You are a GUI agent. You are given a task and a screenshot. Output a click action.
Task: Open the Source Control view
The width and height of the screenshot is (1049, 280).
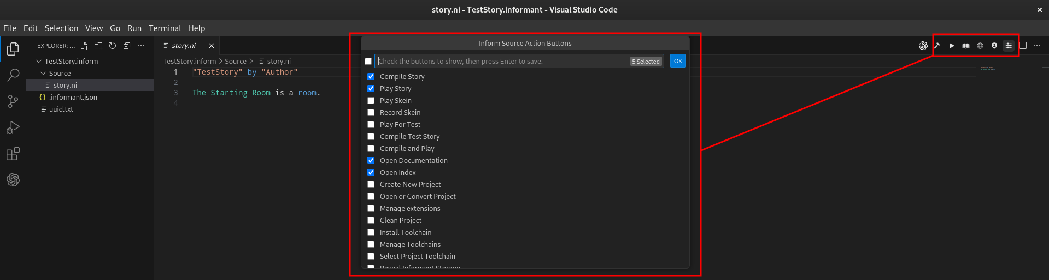pyautogui.click(x=13, y=101)
